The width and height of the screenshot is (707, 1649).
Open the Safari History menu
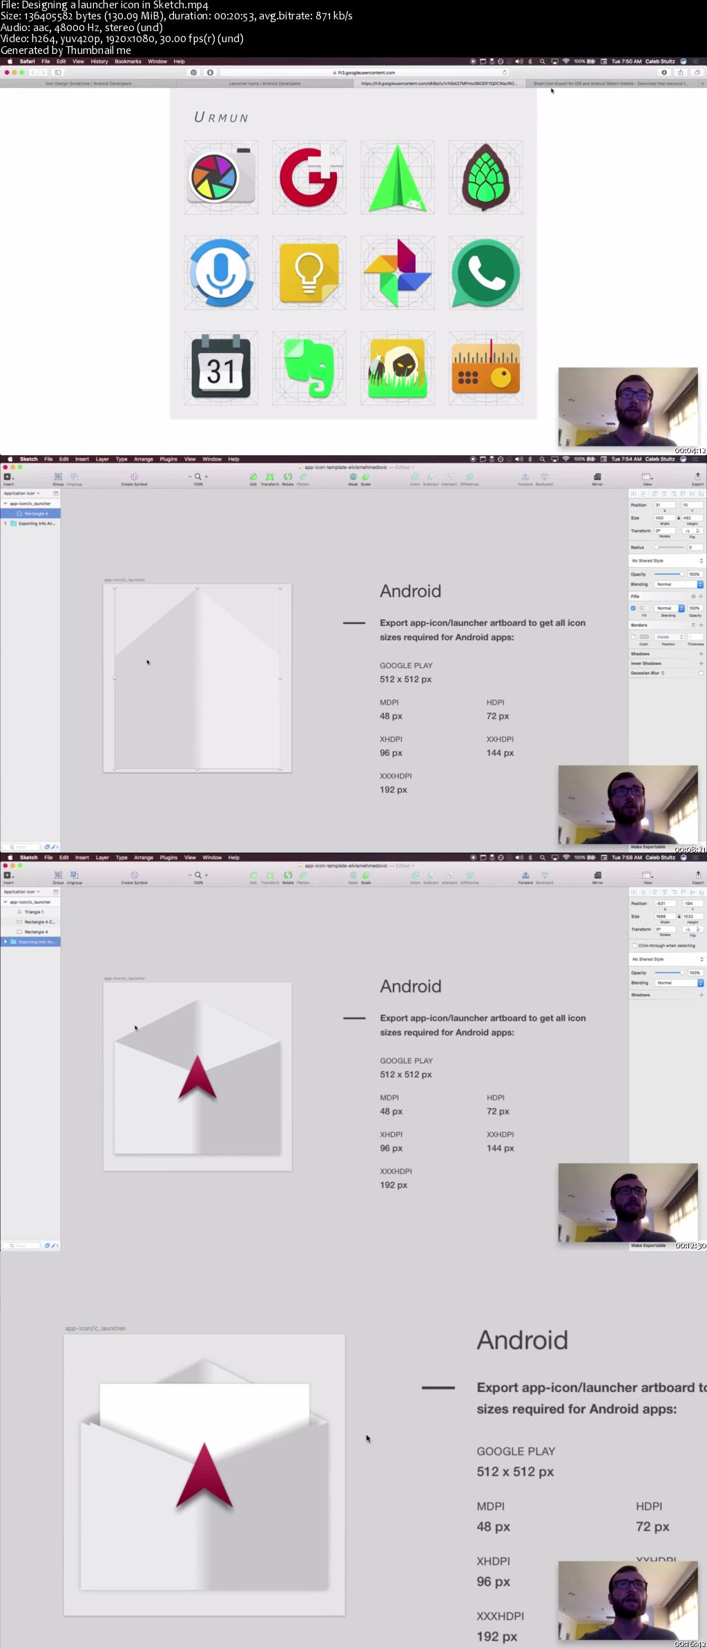[99, 61]
